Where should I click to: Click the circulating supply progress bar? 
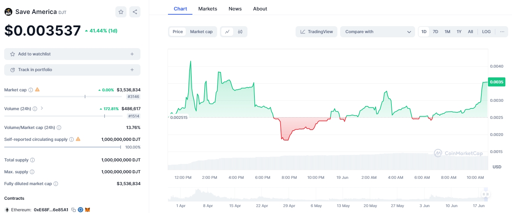[x=62, y=147]
